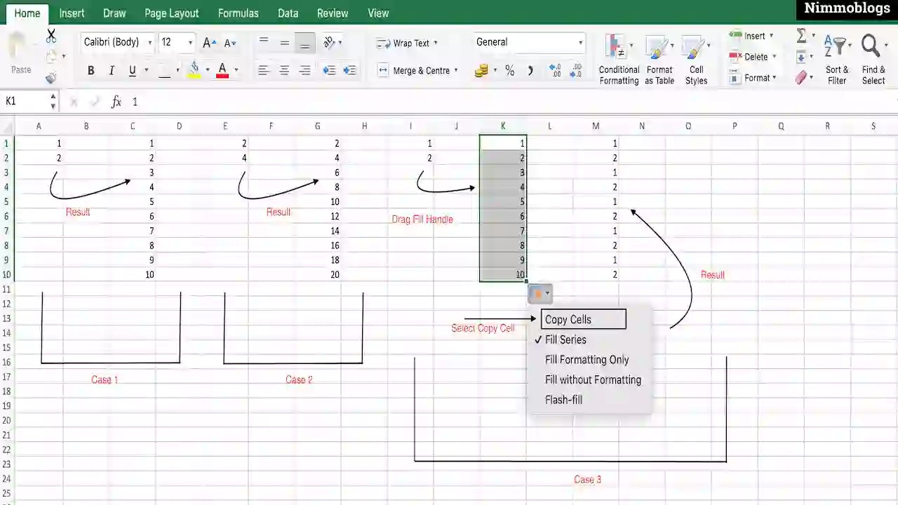Select the Fill Series option
The image size is (898, 505).
tap(565, 339)
